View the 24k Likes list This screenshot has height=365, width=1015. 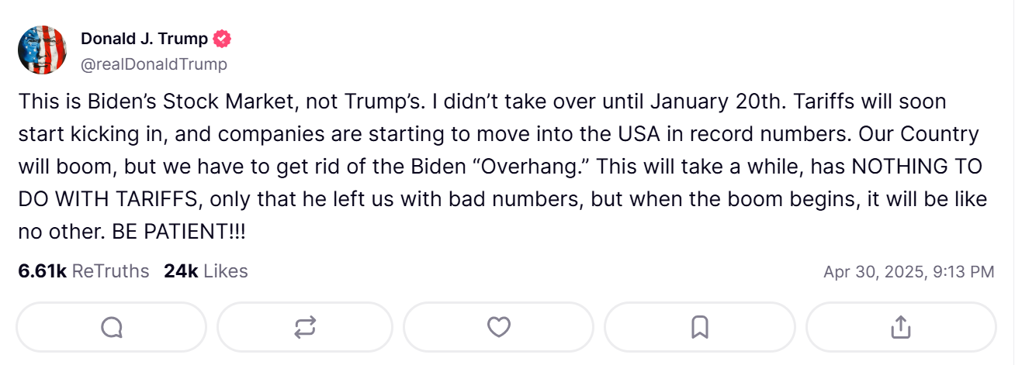click(x=206, y=271)
